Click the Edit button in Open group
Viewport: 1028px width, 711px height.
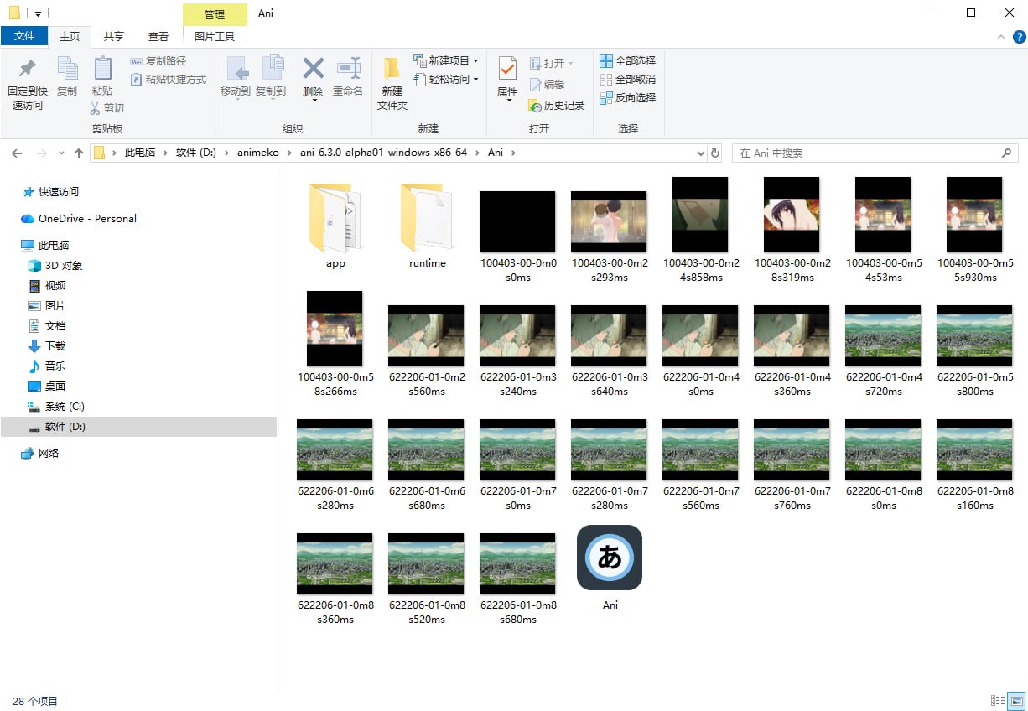tap(547, 84)
